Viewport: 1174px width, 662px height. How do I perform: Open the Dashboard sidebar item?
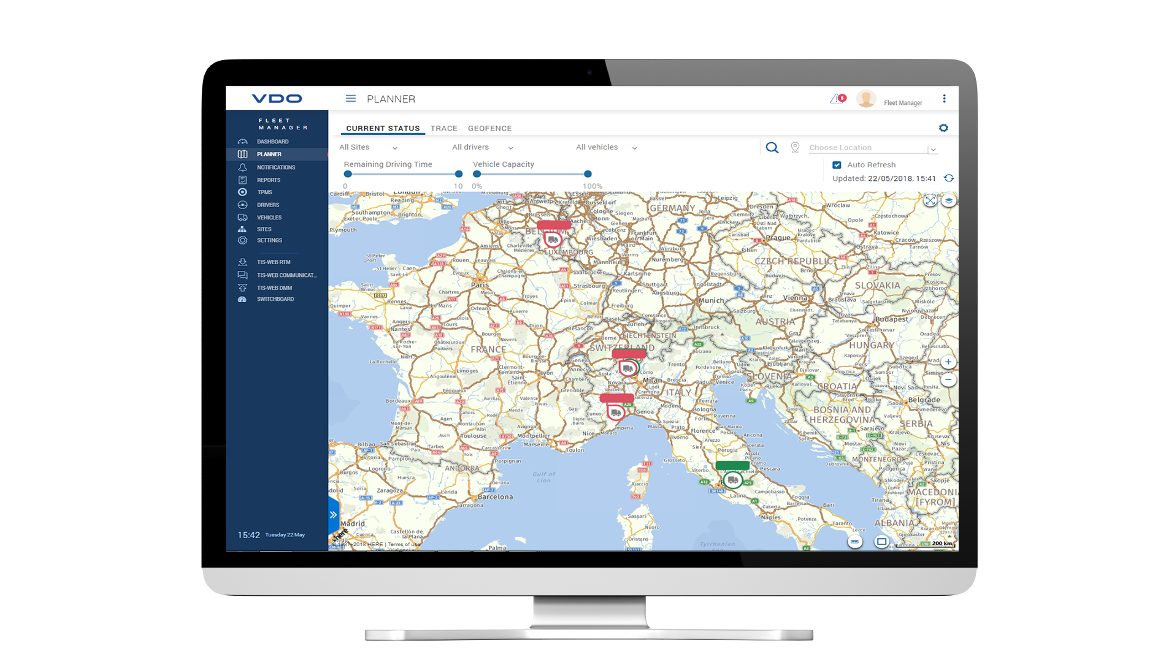coord(272,142)
